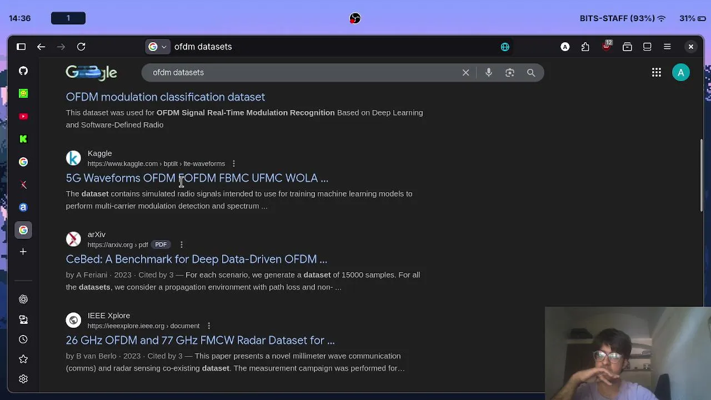711x400 pixels.
Task: Open ChatGPT icon in sidebar bottom
Action: [23, 299]
